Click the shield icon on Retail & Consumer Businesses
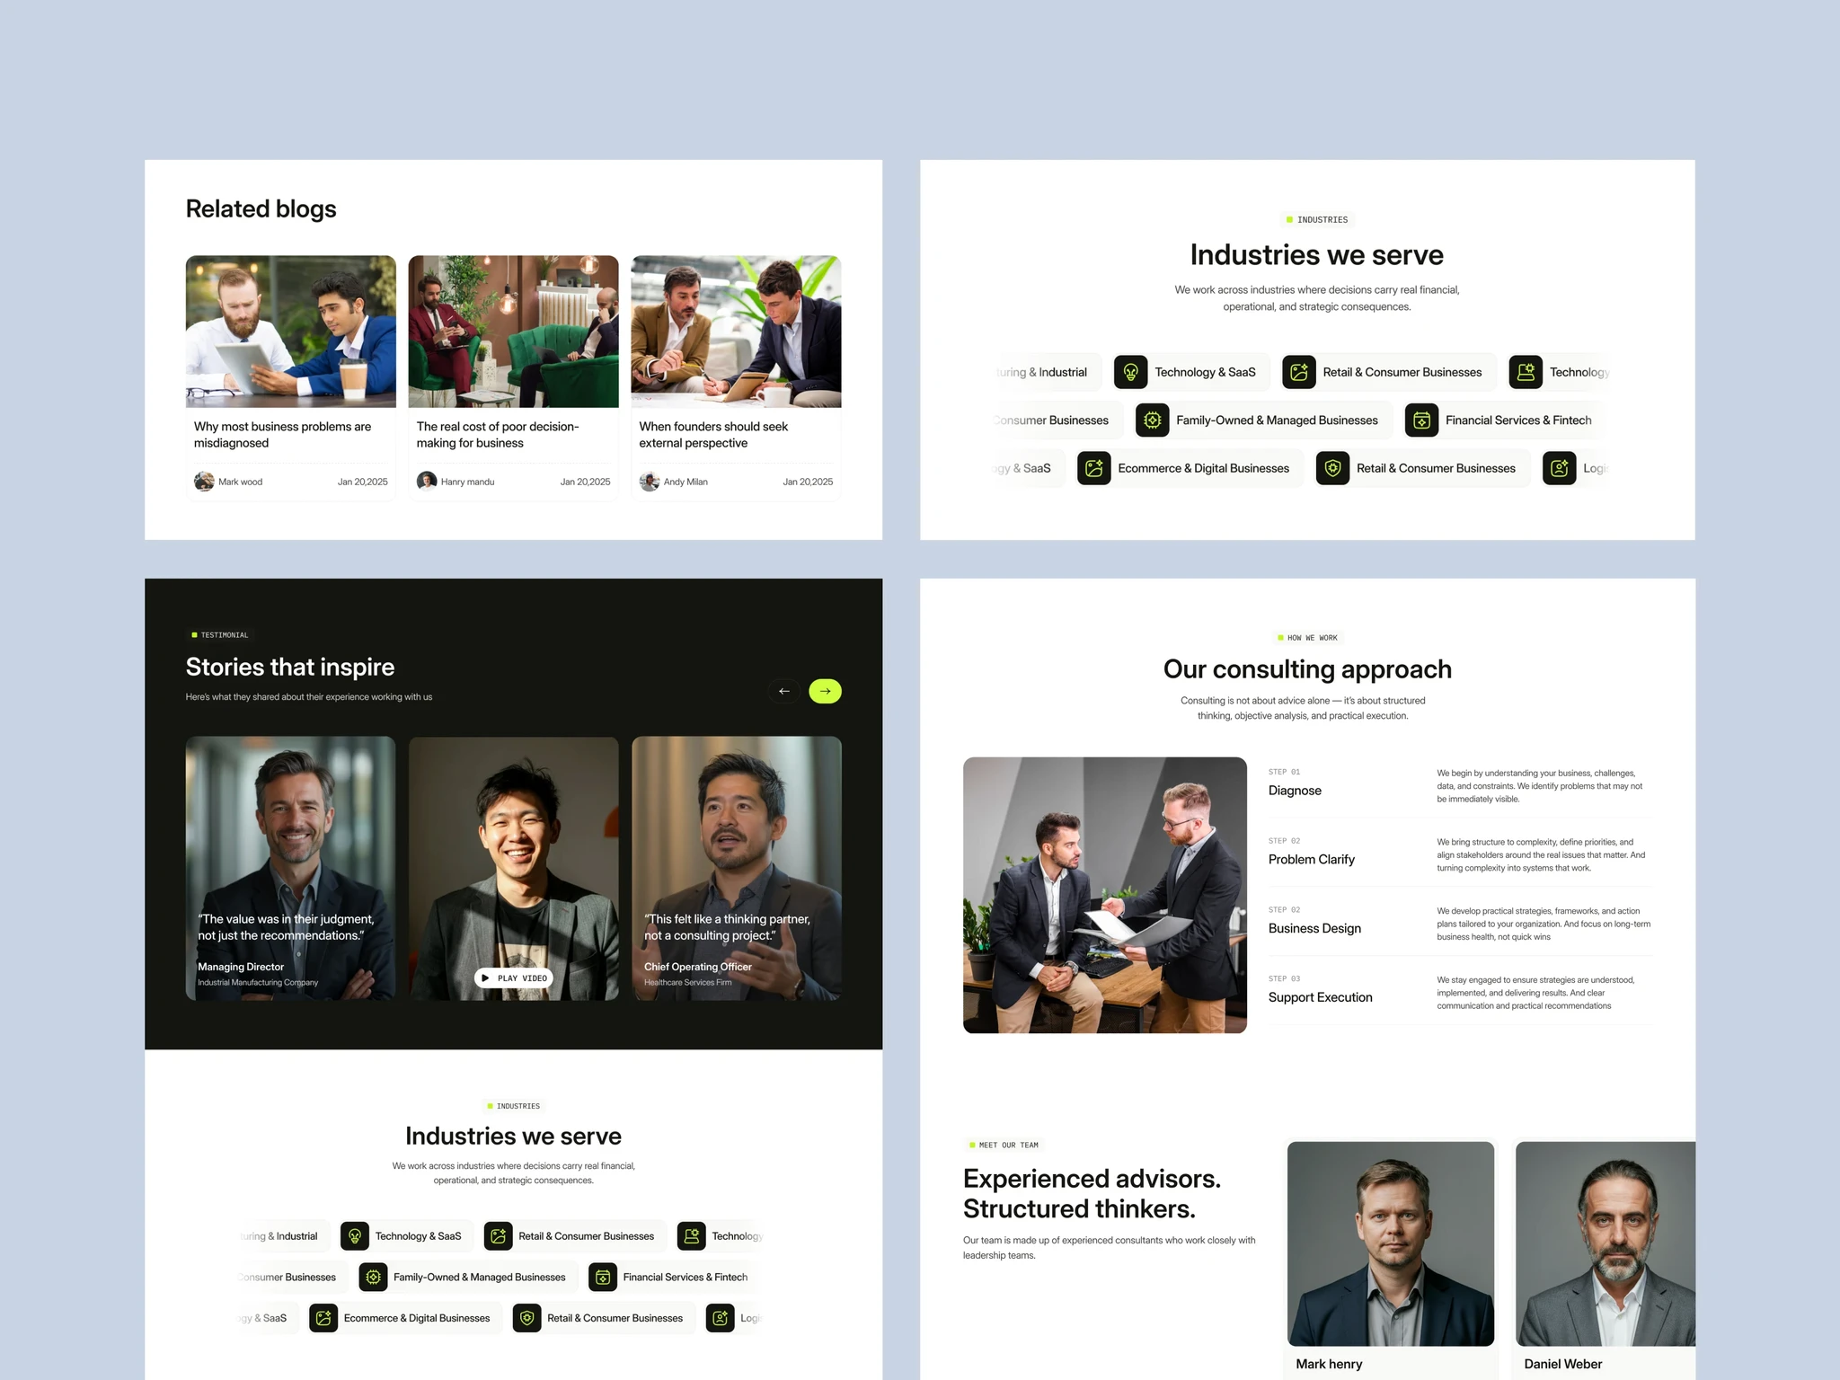The image size is (1840, 1380). 1331,468
